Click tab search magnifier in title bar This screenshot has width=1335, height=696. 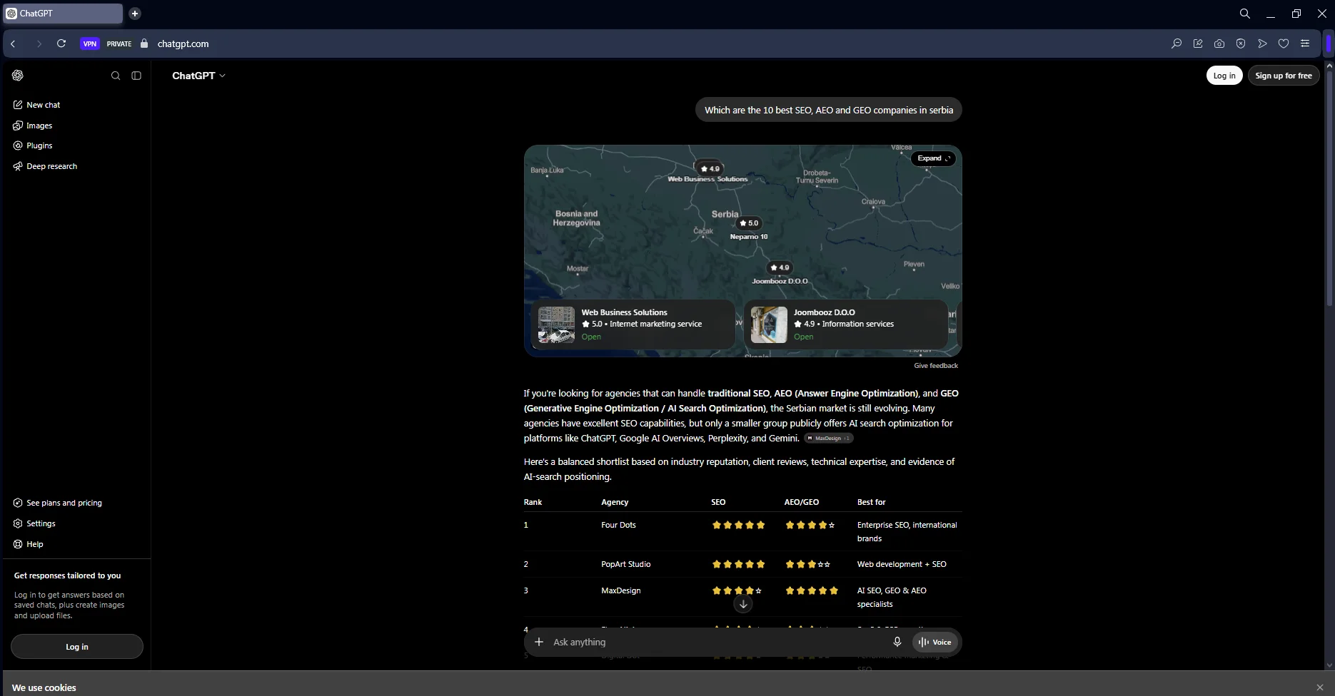pyautogui.click(x=1245, y=14)
